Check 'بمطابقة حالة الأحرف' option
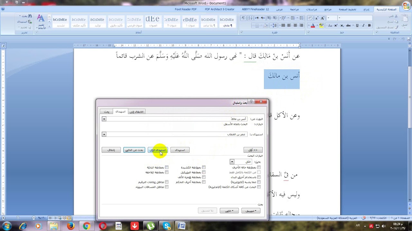The height and width of the screenshot is (231, 412). coord(259,167)
